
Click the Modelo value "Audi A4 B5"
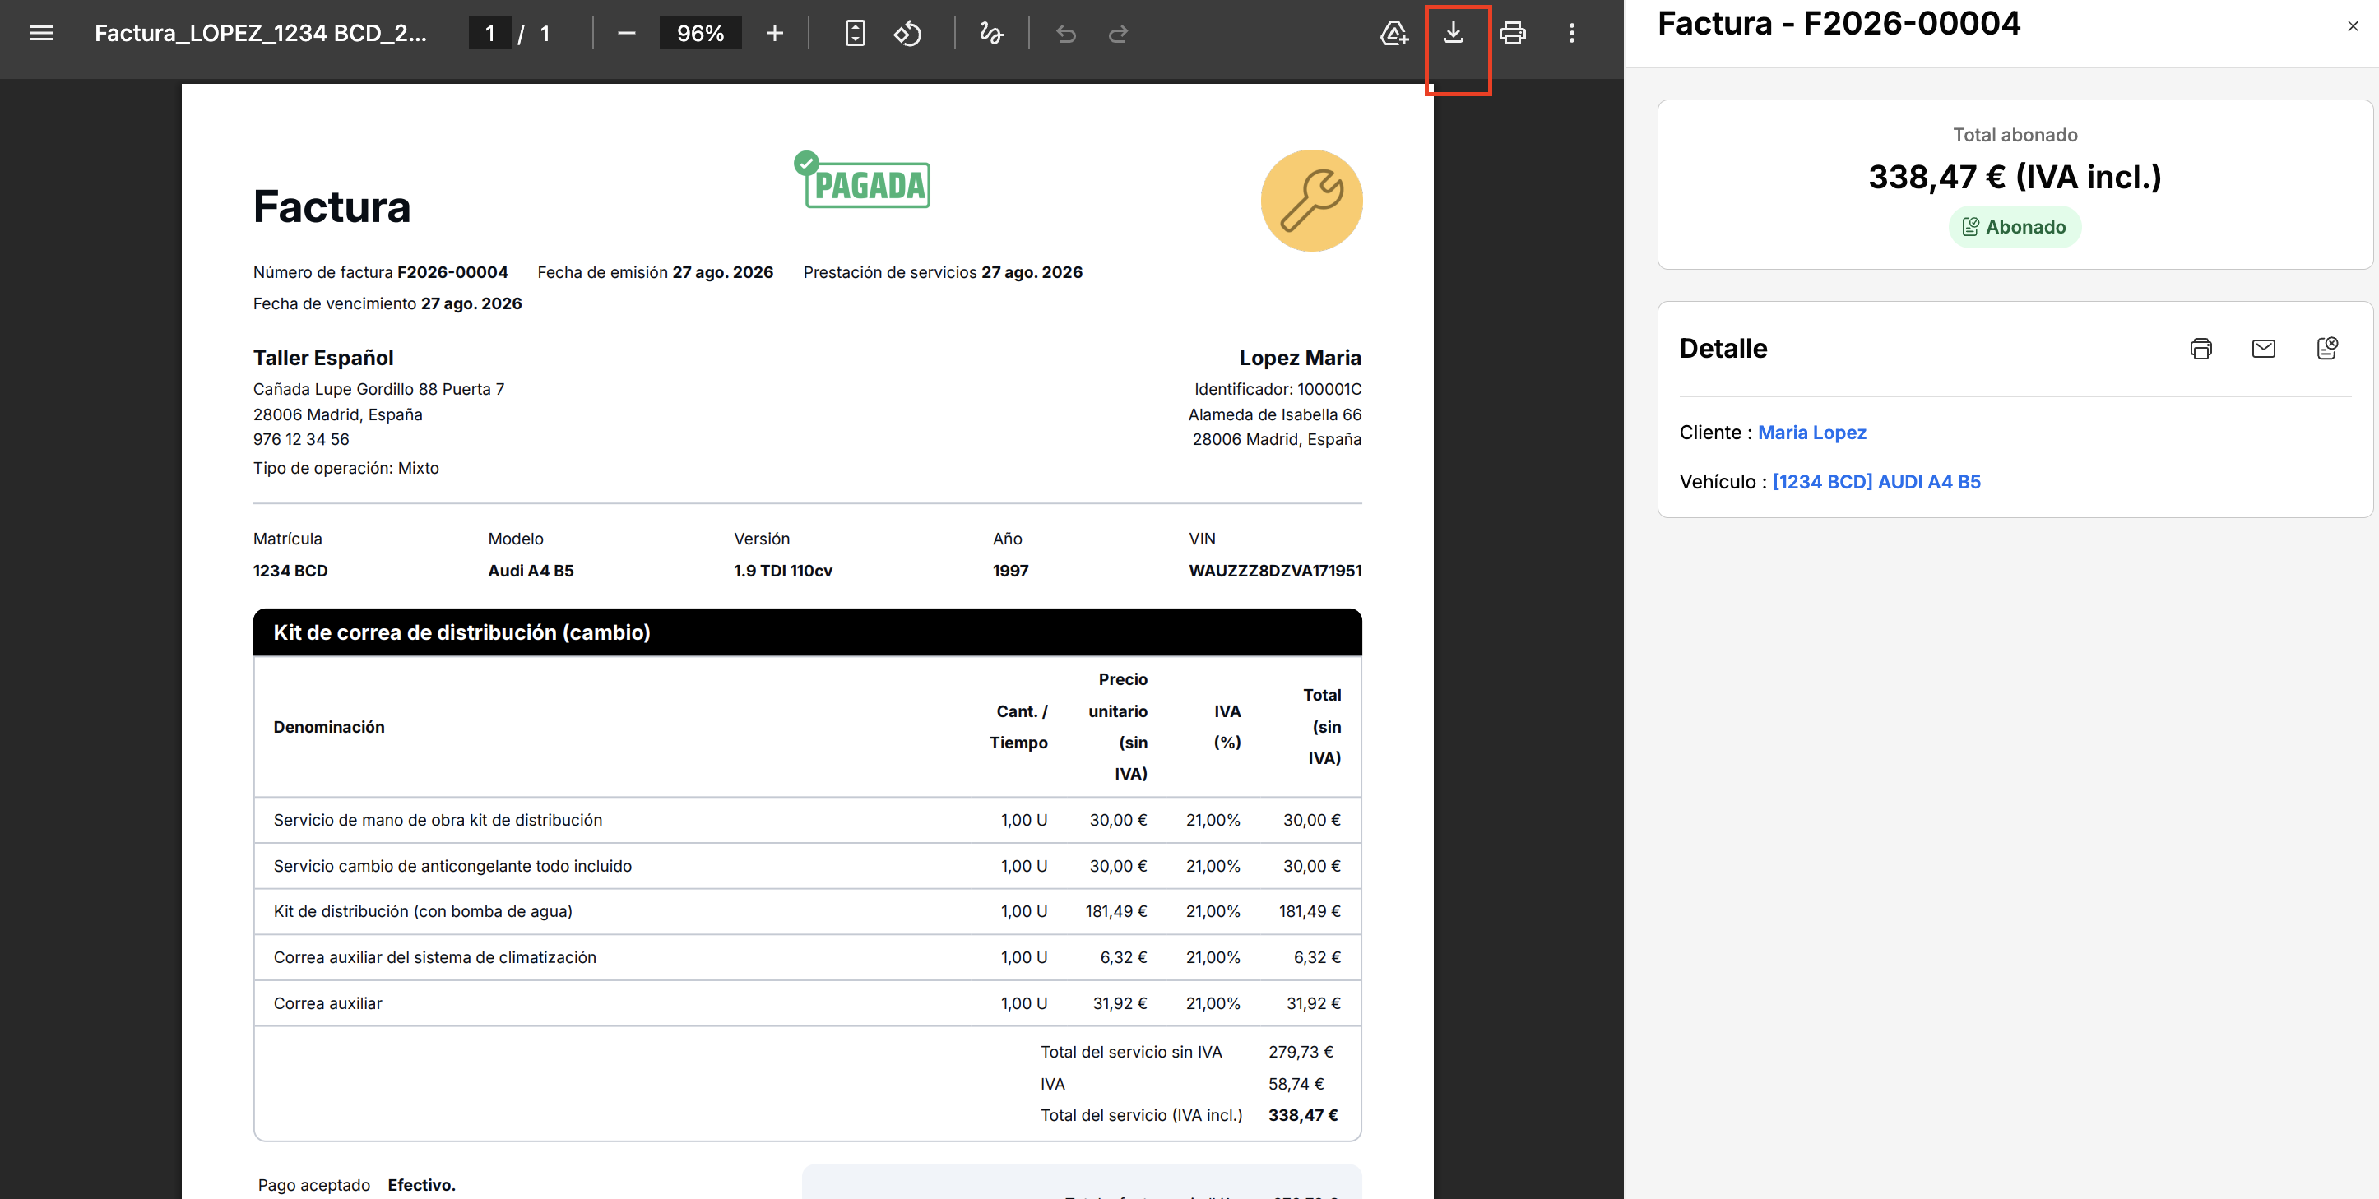530,571
